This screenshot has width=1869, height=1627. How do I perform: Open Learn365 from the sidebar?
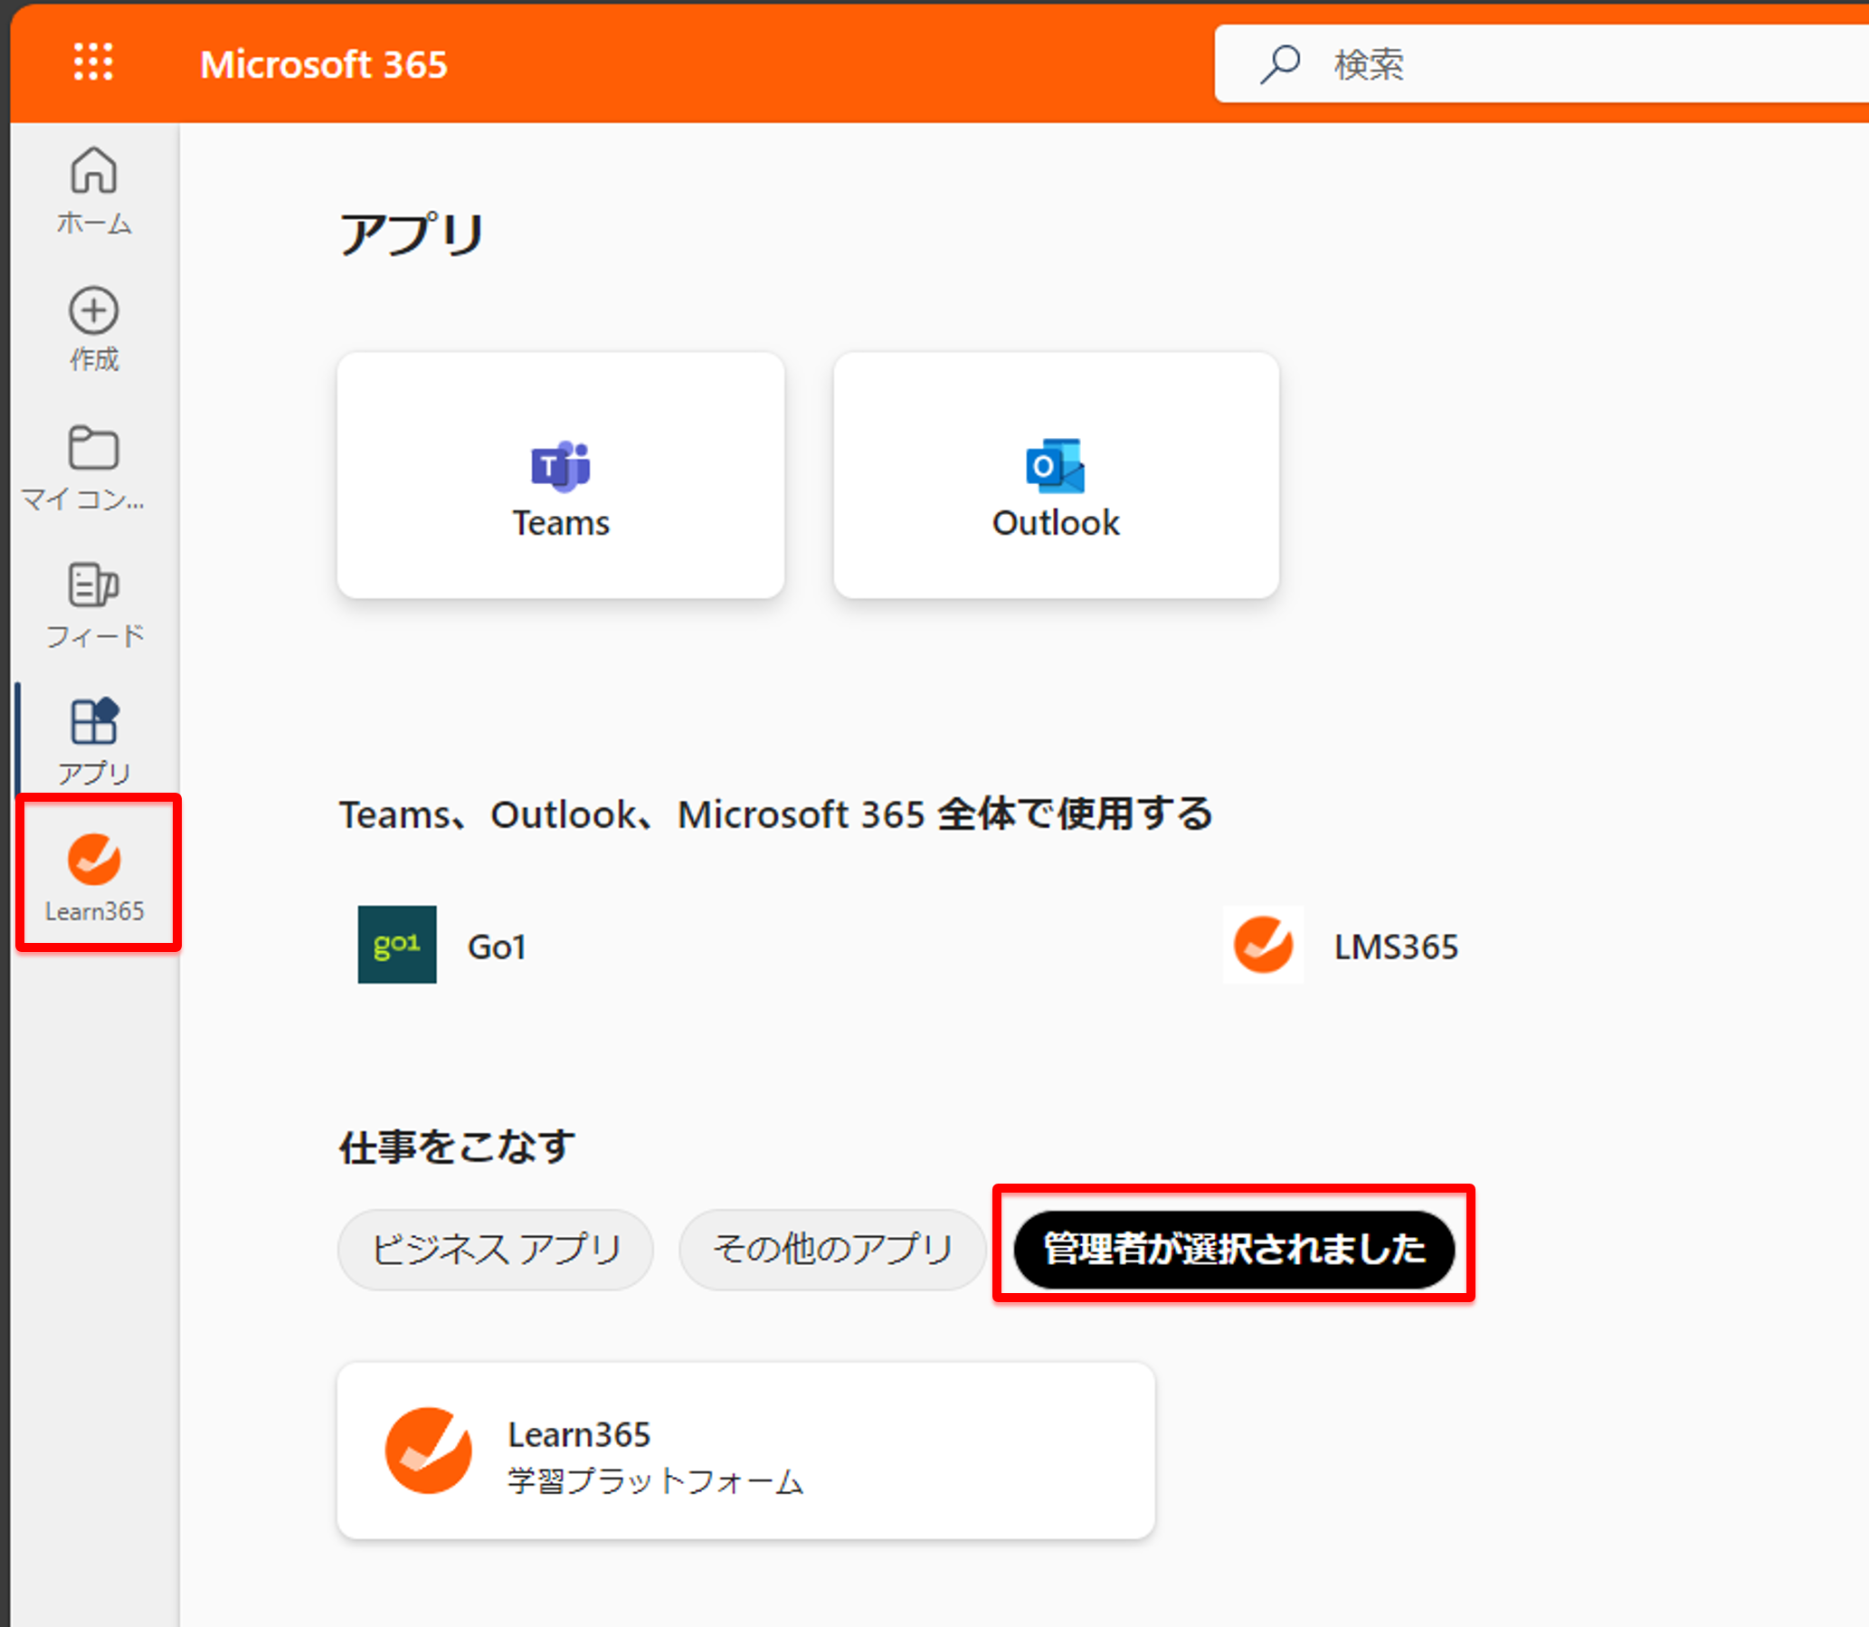click(94, 877)
